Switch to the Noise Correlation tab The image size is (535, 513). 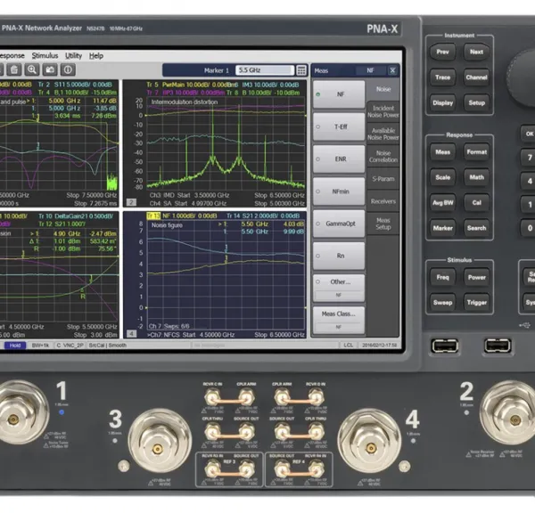click(383, 157)
